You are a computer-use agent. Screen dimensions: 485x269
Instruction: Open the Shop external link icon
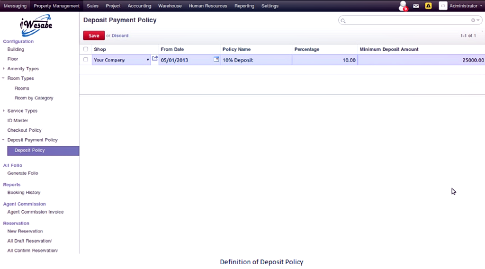[155, 59]
